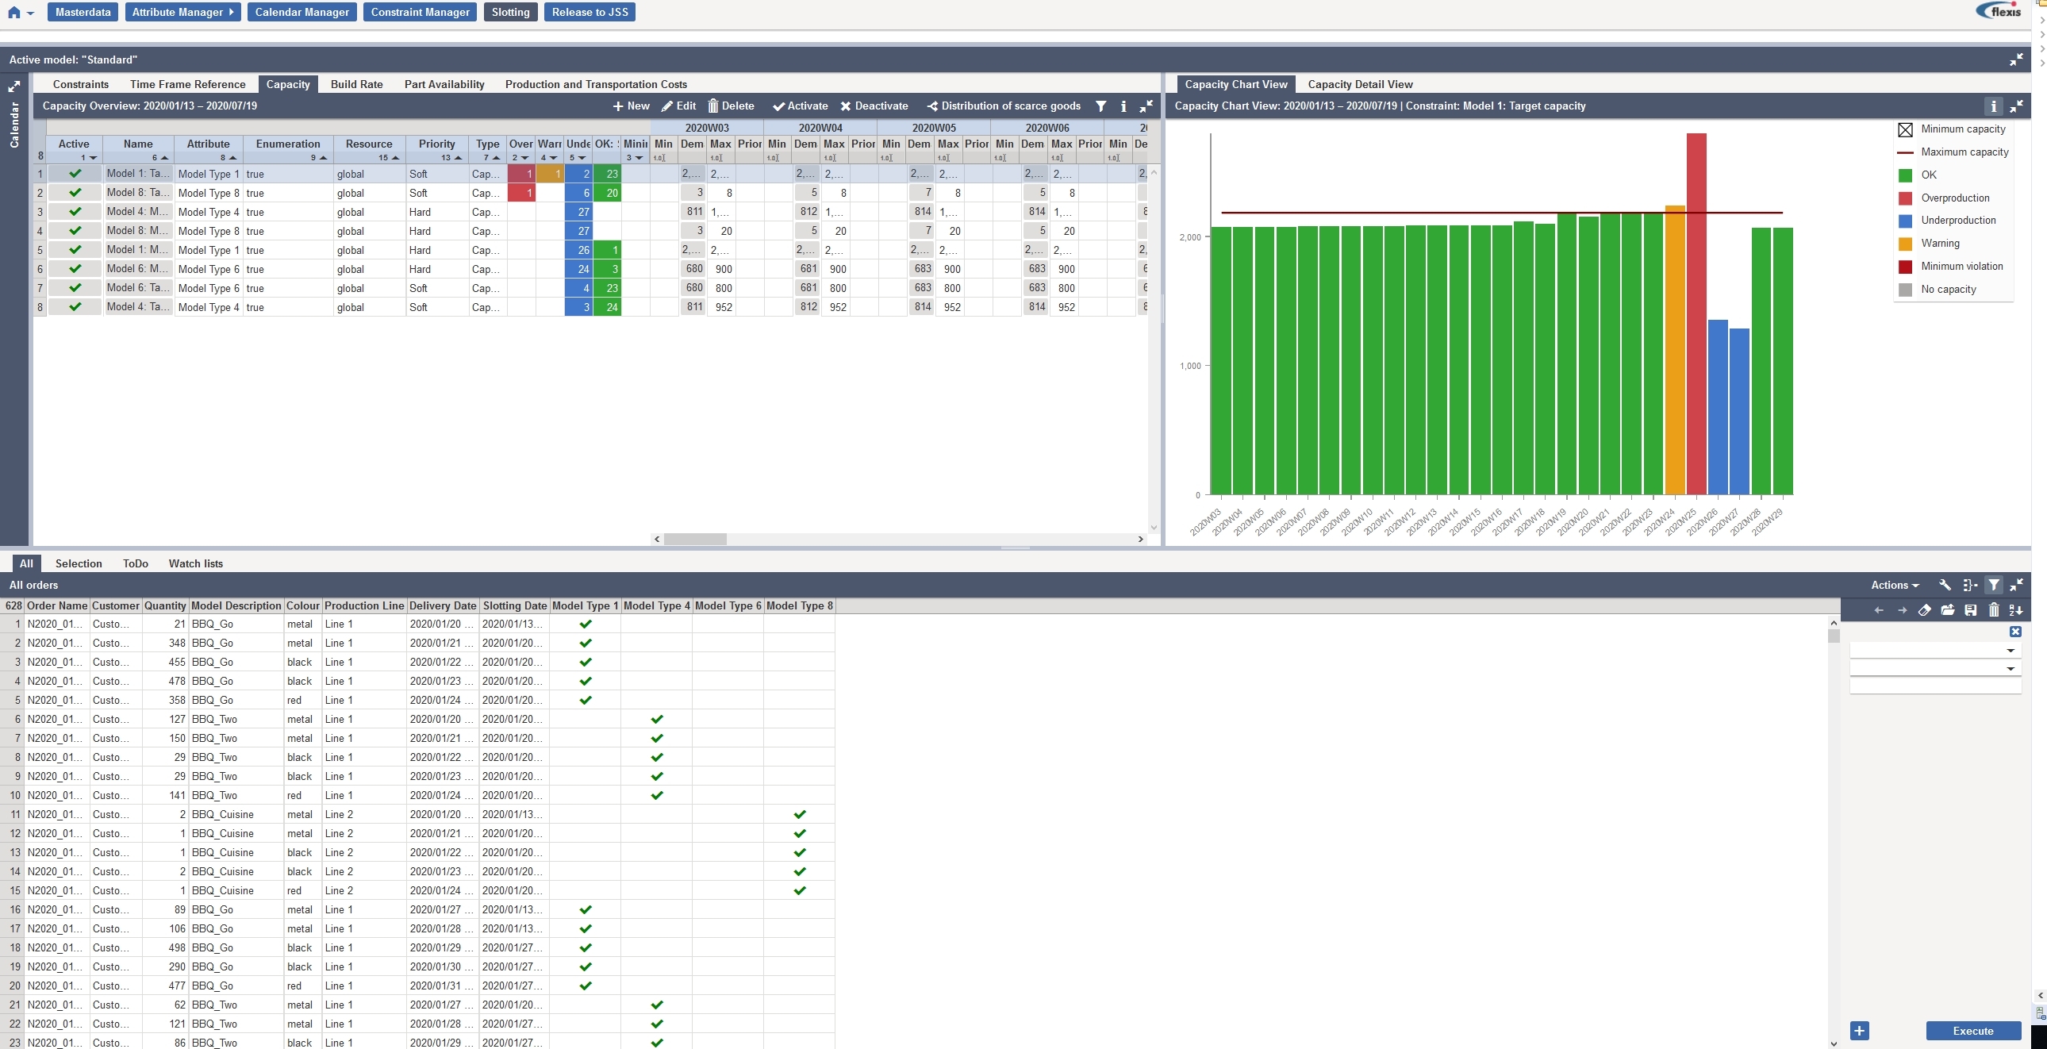Click filter funnel icon in Capacity Overview header
Image resolution: width=2047 pixels, height=1049 pixels.
[x=1100, y=106]
